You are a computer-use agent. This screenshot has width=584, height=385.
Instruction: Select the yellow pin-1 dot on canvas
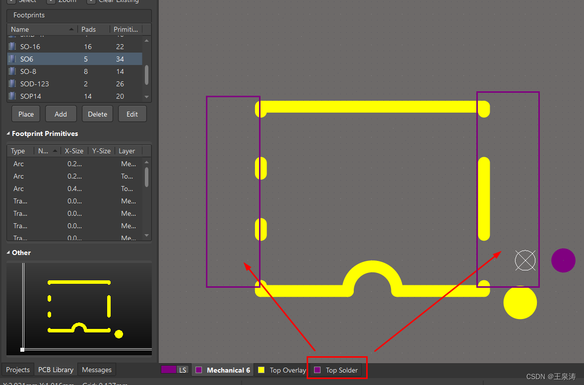(x=520, y=302)
